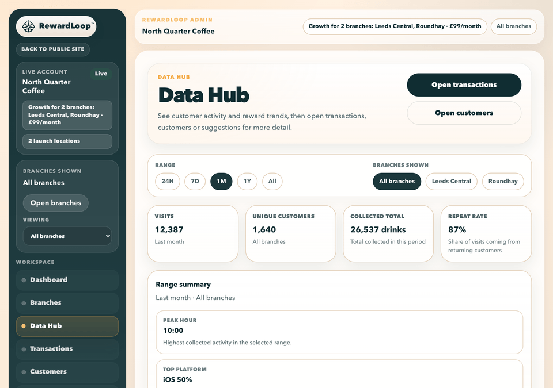Click the 'Last month · All branches' subtitle
This screenshot has height=388, width=553.
coord(195,298)
